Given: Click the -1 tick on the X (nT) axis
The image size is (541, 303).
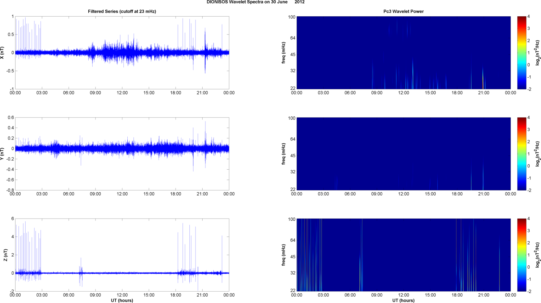Looking at the screenshot, I should tap(12, 89).
